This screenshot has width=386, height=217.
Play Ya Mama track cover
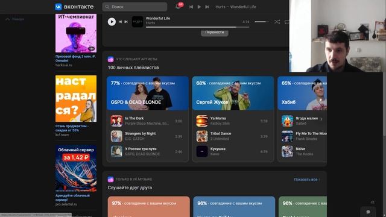pos(202,121)
